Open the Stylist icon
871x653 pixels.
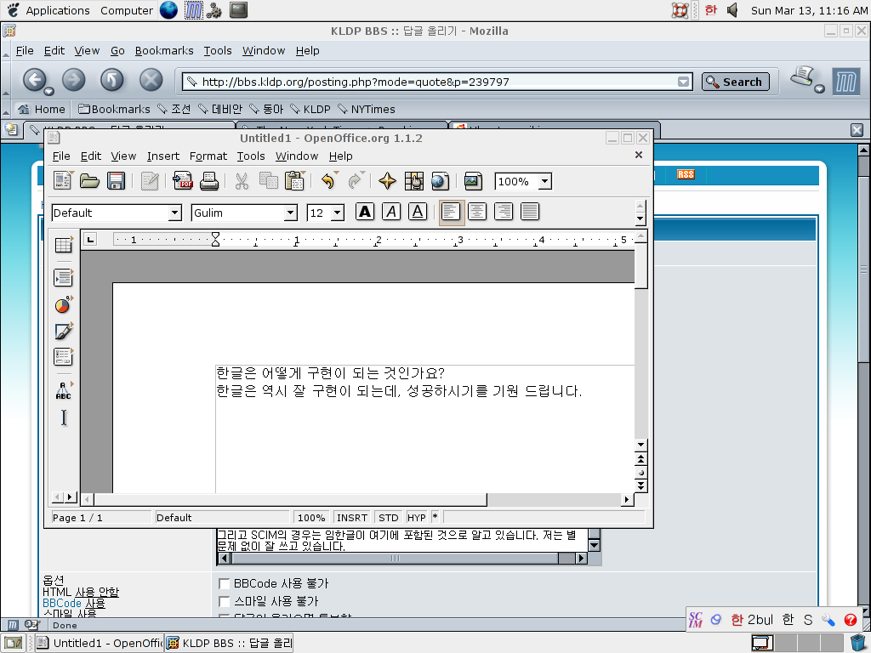click(414, 181)
